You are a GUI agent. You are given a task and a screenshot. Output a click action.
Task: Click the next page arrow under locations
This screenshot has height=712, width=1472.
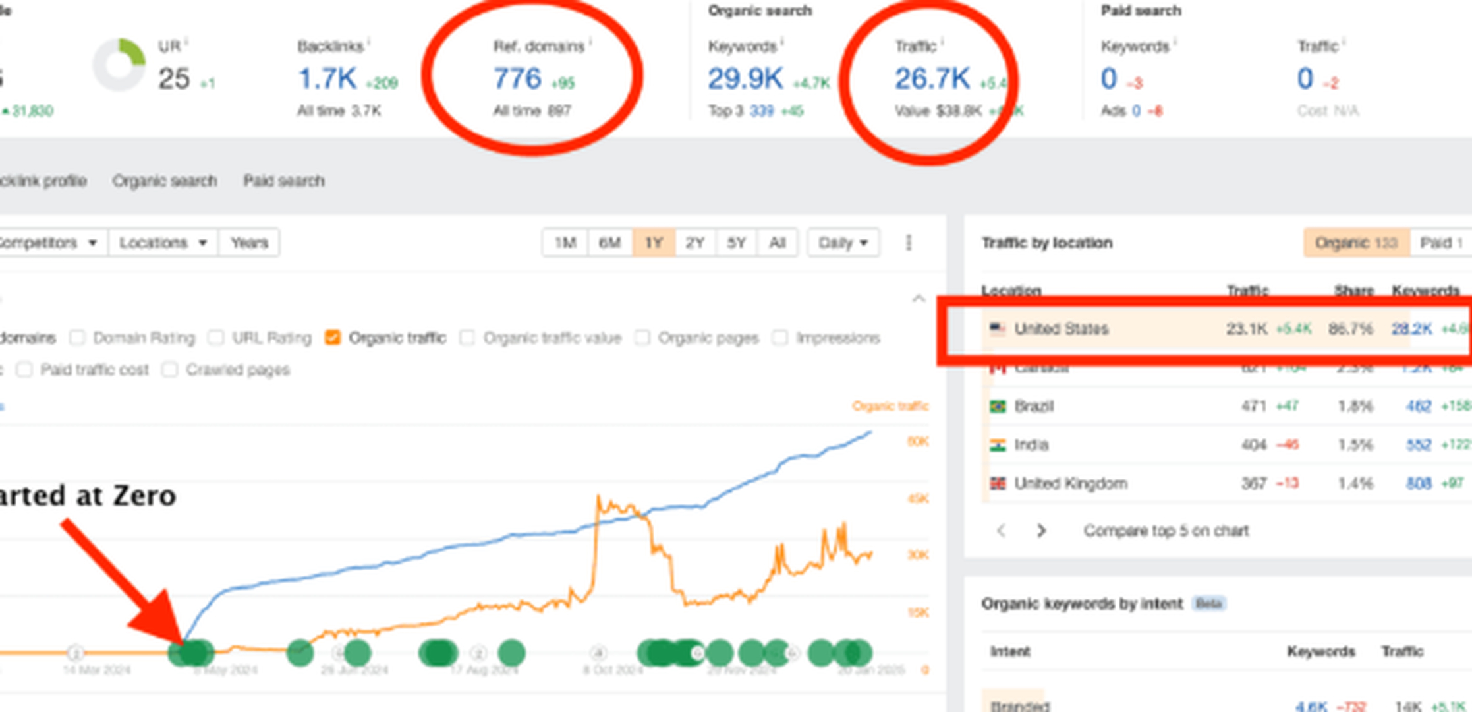[x=1041, y=531]
